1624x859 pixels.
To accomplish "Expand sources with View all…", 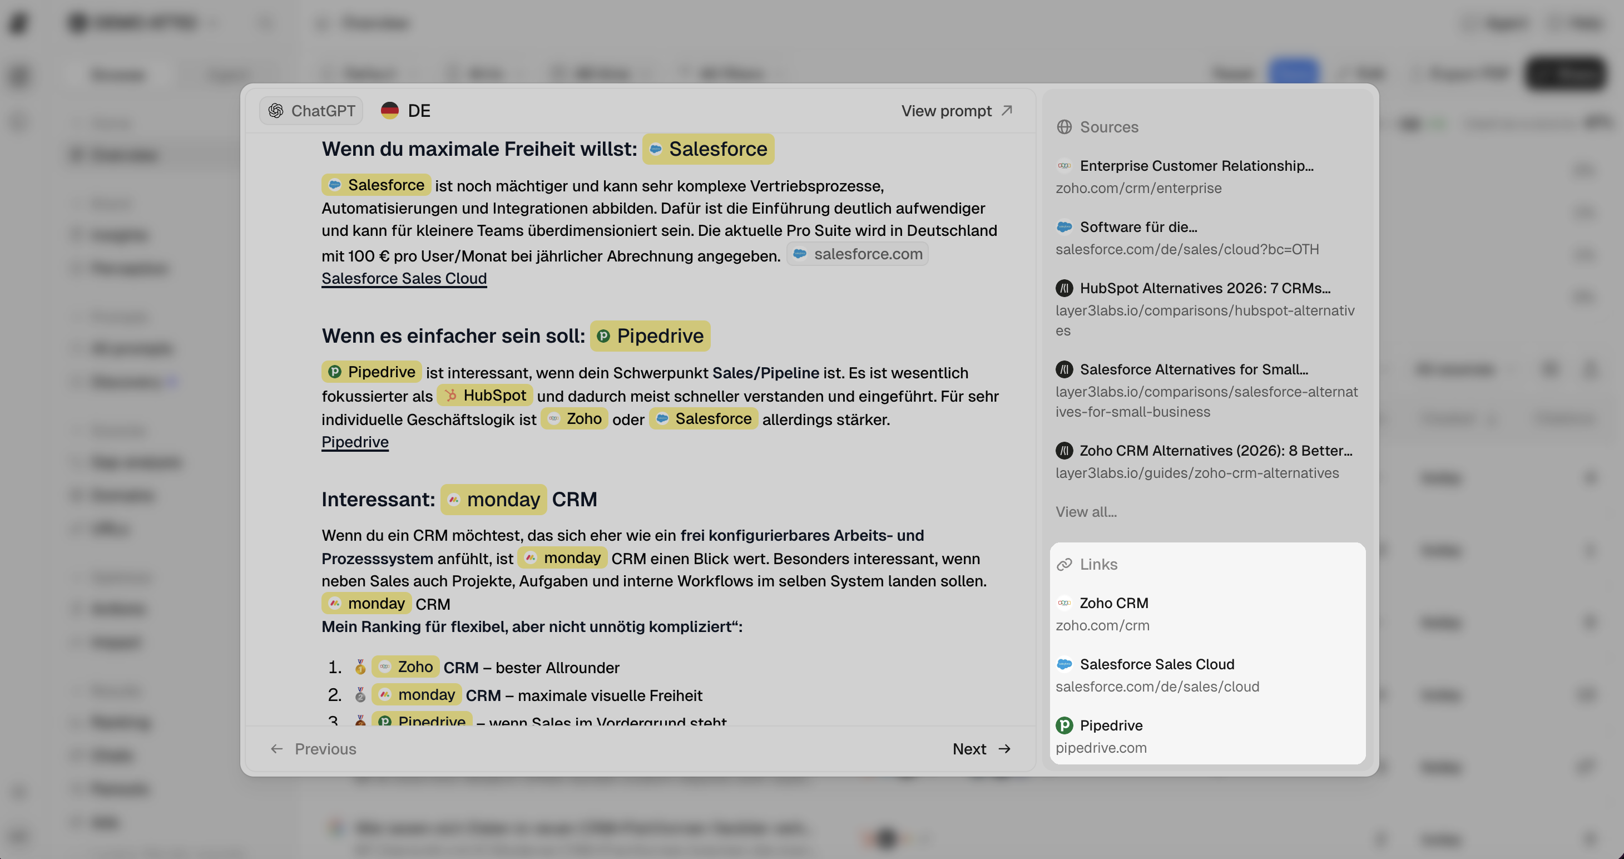I will click(x=1086, y=511).
